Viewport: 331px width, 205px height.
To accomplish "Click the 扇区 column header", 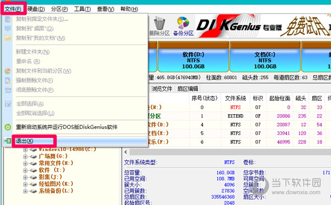I will click(x=317, y=98).
